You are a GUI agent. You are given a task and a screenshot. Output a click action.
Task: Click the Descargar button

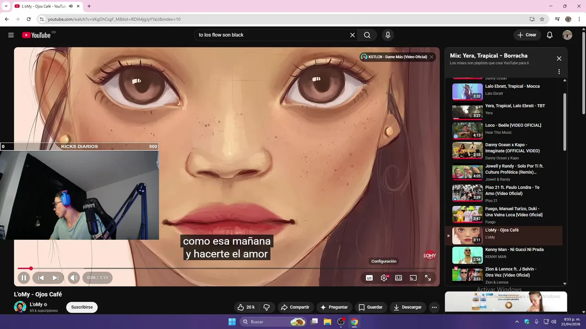[x=407, y=307]
